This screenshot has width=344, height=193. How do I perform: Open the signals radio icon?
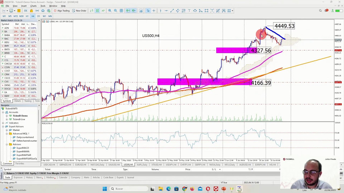click(37, 11)
